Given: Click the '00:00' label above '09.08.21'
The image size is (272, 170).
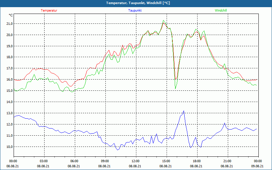Looking at the screenshot, I should coord(258,161).
